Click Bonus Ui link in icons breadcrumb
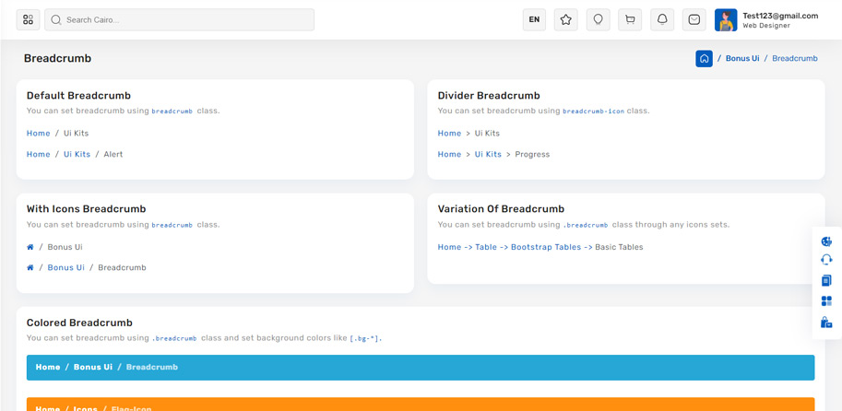This screenshot has height=411, width=842. click(66, 267)
